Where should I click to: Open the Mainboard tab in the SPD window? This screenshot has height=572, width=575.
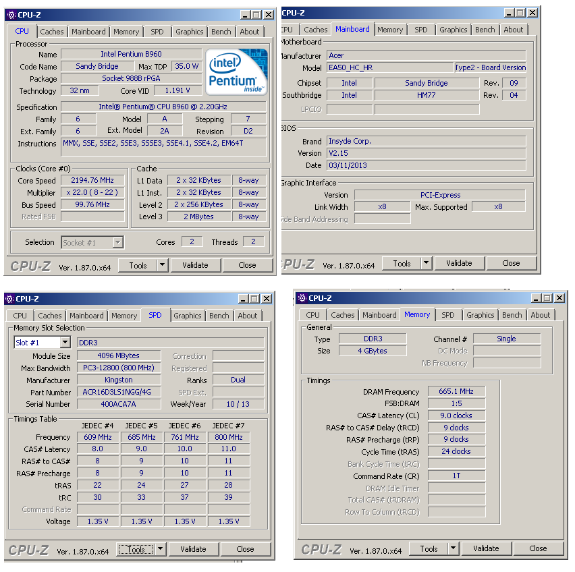86,316
